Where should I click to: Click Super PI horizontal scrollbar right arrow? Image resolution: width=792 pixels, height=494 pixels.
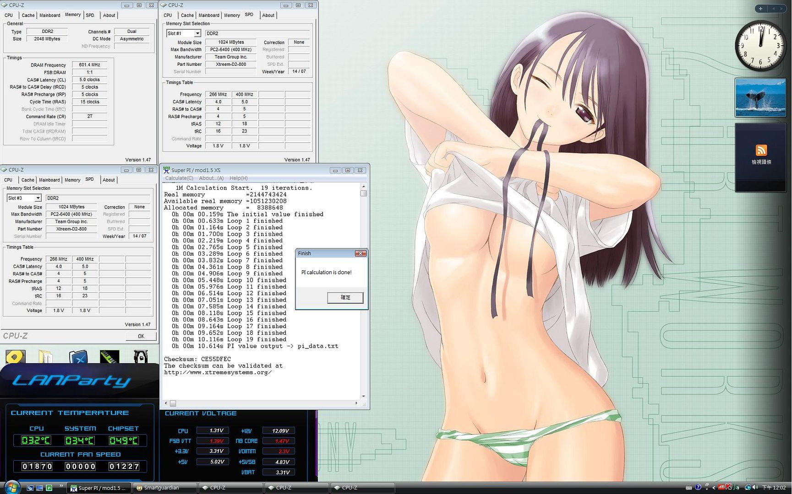[357, 403]
